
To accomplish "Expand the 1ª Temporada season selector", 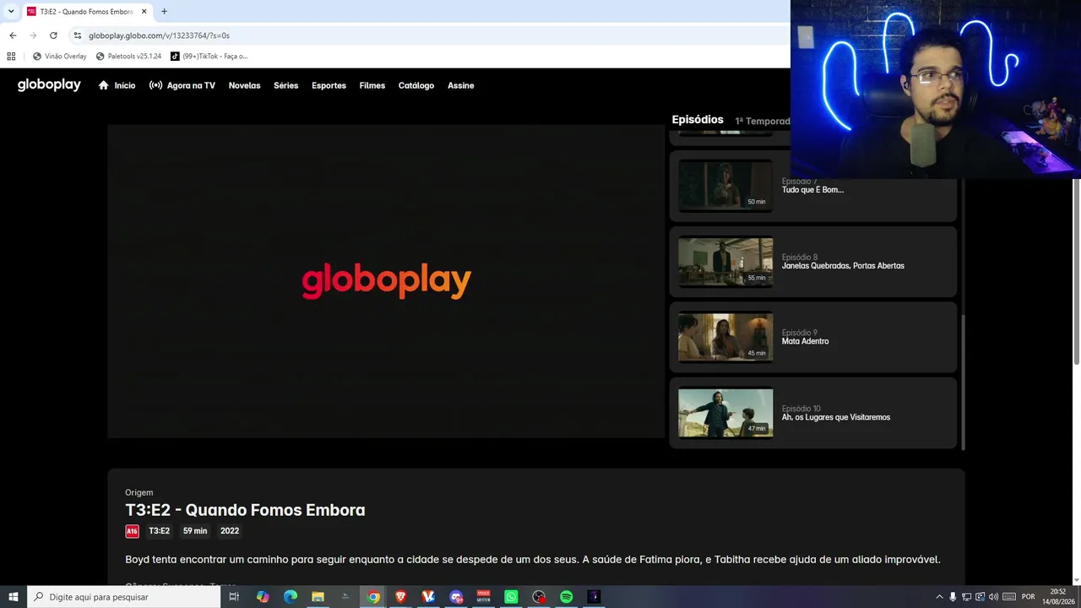I will tap(763, 121).
